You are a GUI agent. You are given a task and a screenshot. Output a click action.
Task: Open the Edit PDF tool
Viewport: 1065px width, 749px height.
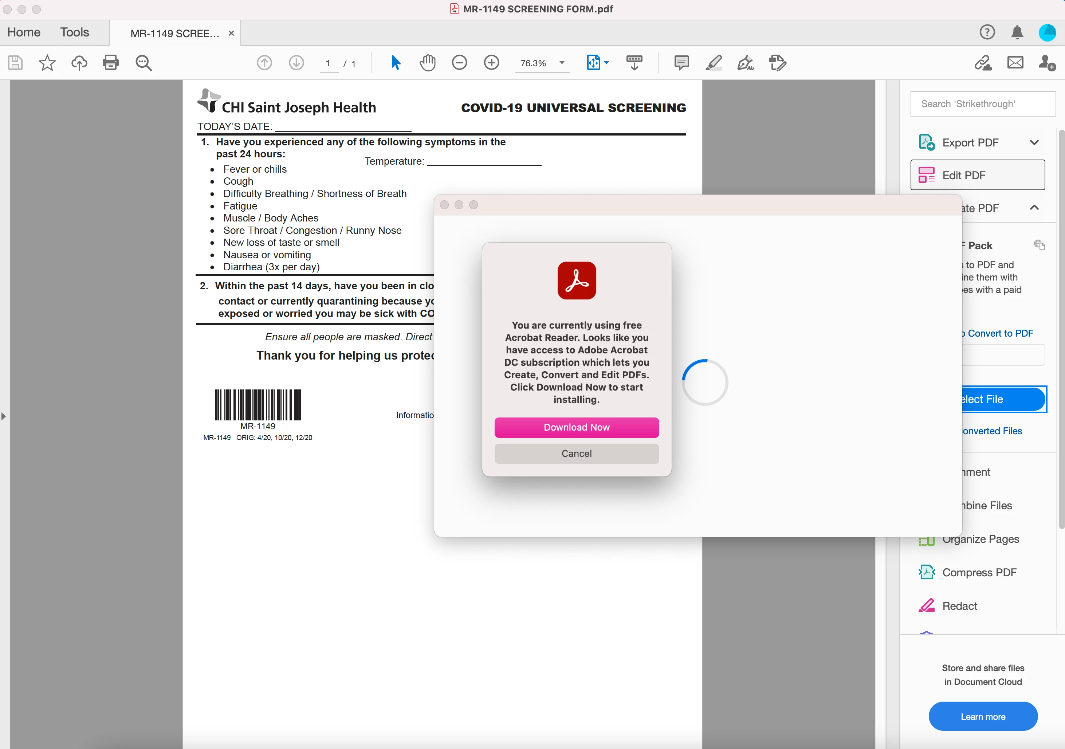tap(978, 175)
